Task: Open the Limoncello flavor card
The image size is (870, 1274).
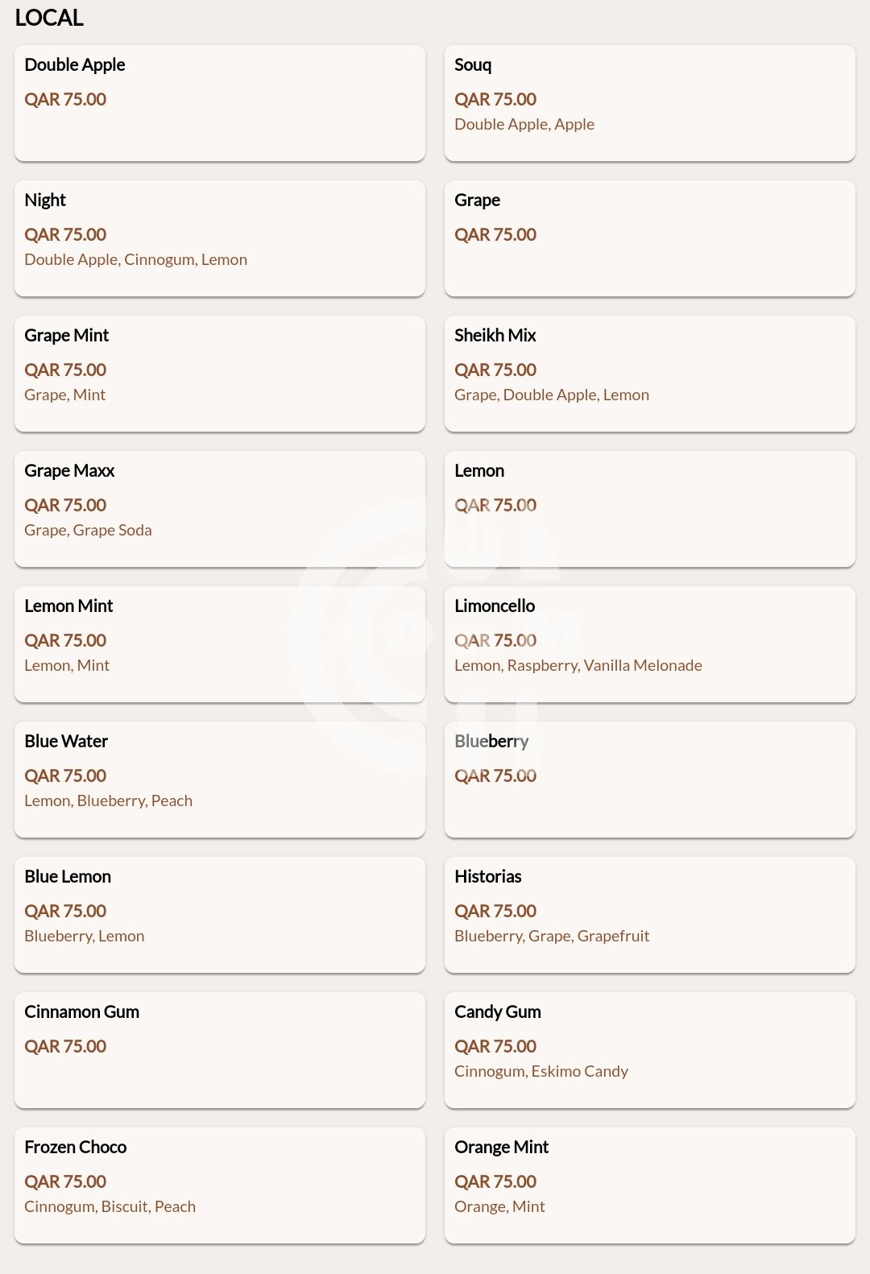Action: point(649,643)
